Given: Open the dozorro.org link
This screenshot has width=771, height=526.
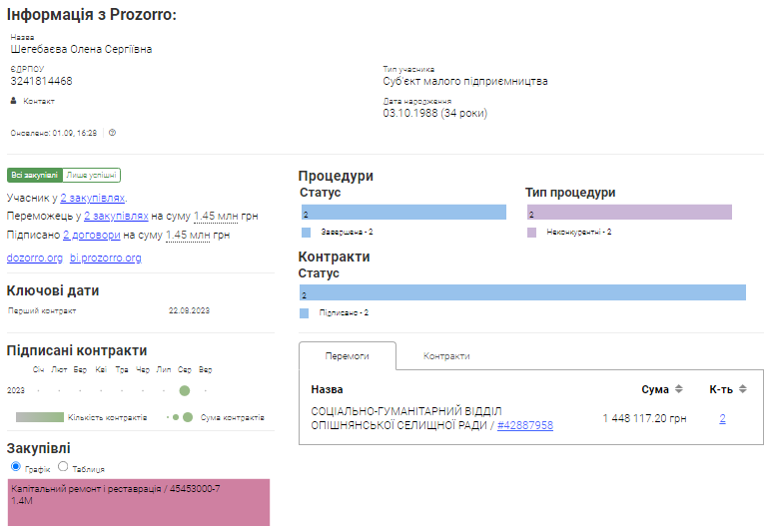Looking at the screenshot, I should coord(34,258).
